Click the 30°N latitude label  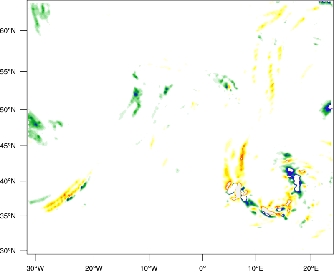coord(8,251)
